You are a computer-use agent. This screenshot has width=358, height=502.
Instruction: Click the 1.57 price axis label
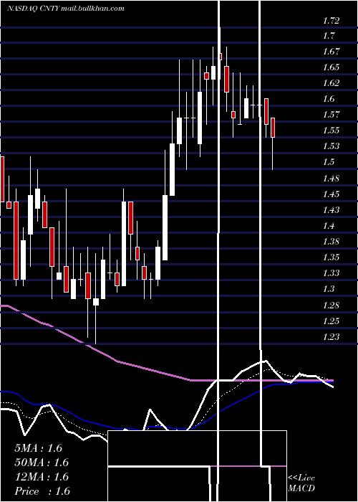click(x=331, y=114)
